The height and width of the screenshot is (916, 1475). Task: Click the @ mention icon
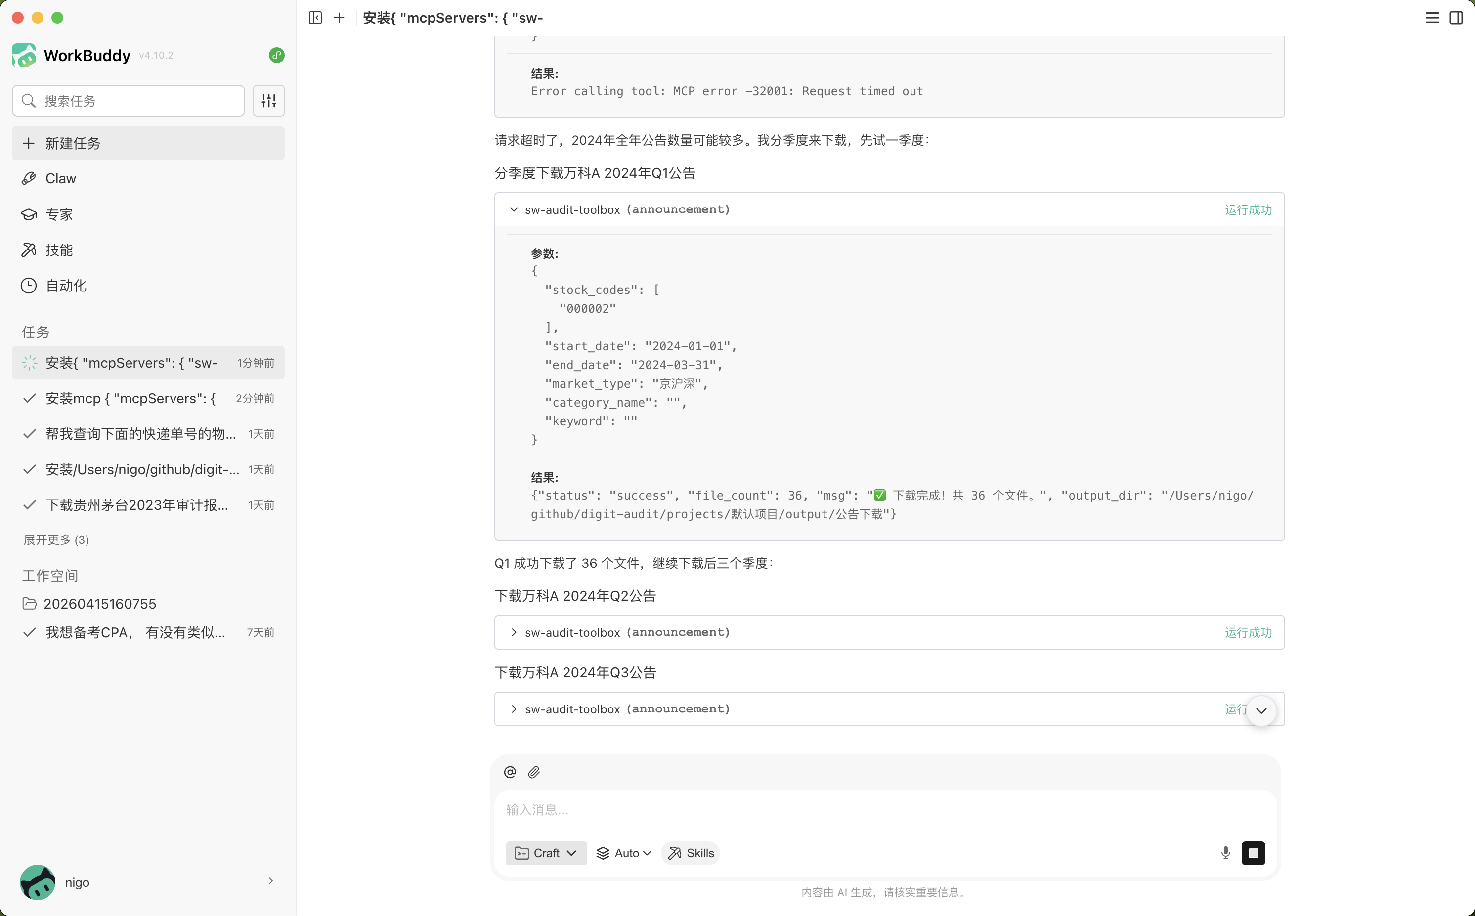coord(510,772)
